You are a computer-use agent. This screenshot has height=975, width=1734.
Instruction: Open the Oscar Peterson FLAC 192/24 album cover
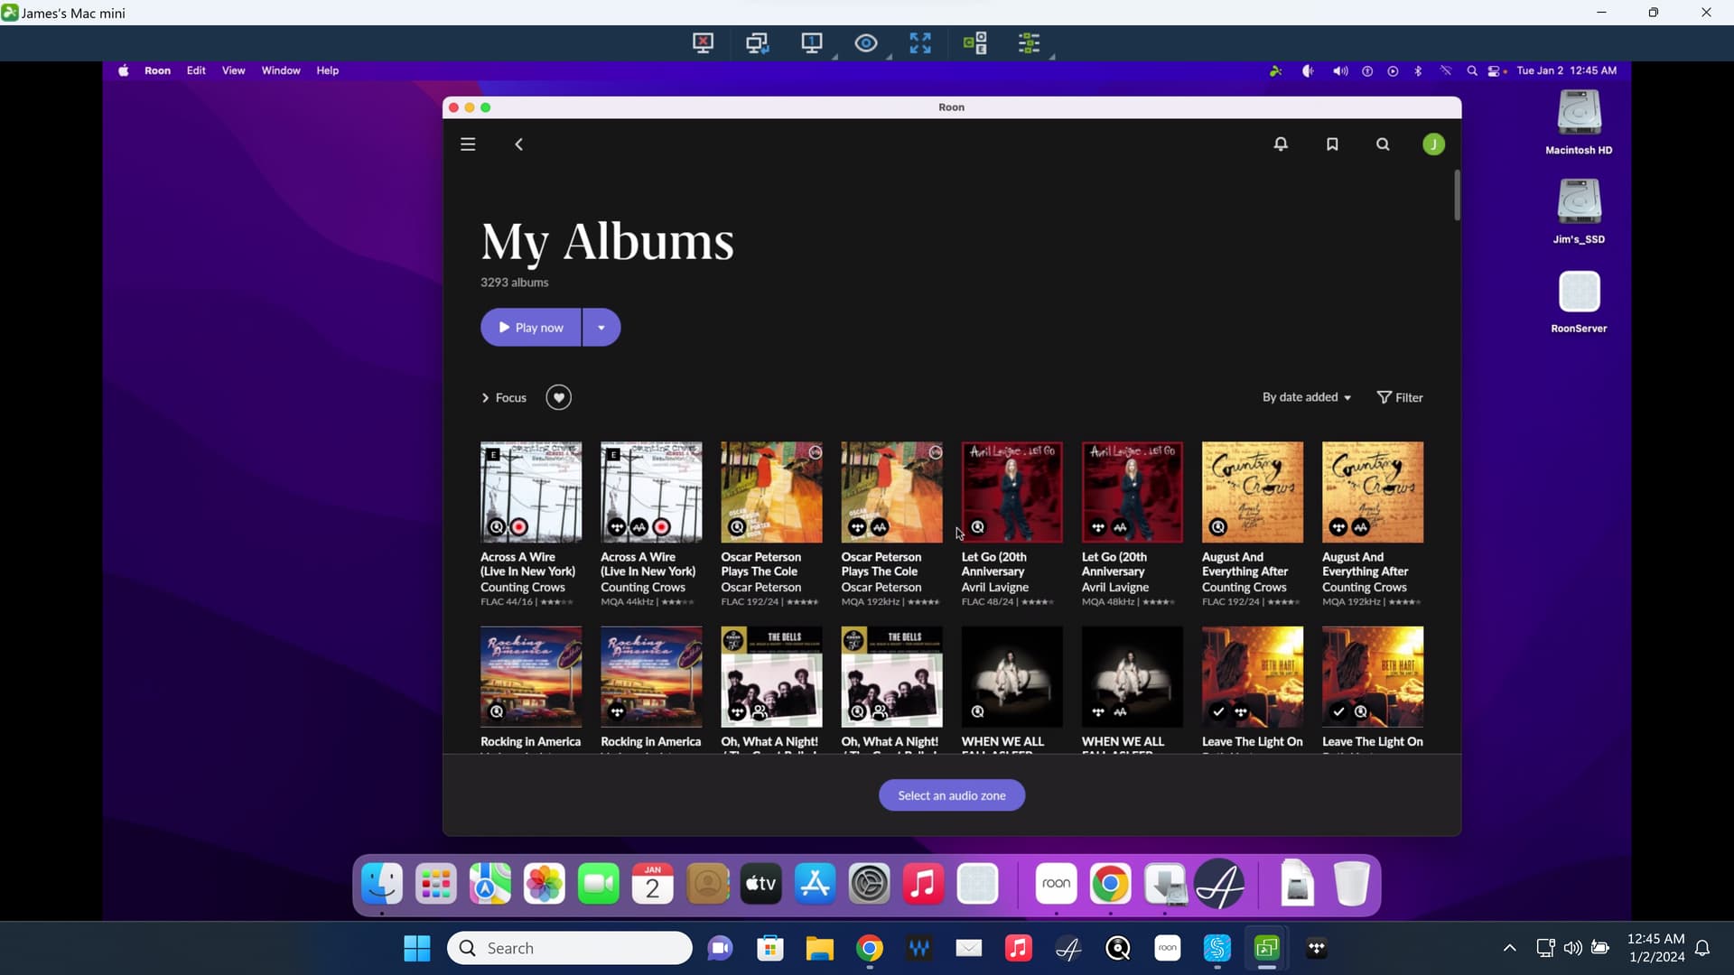pos(771,492)
